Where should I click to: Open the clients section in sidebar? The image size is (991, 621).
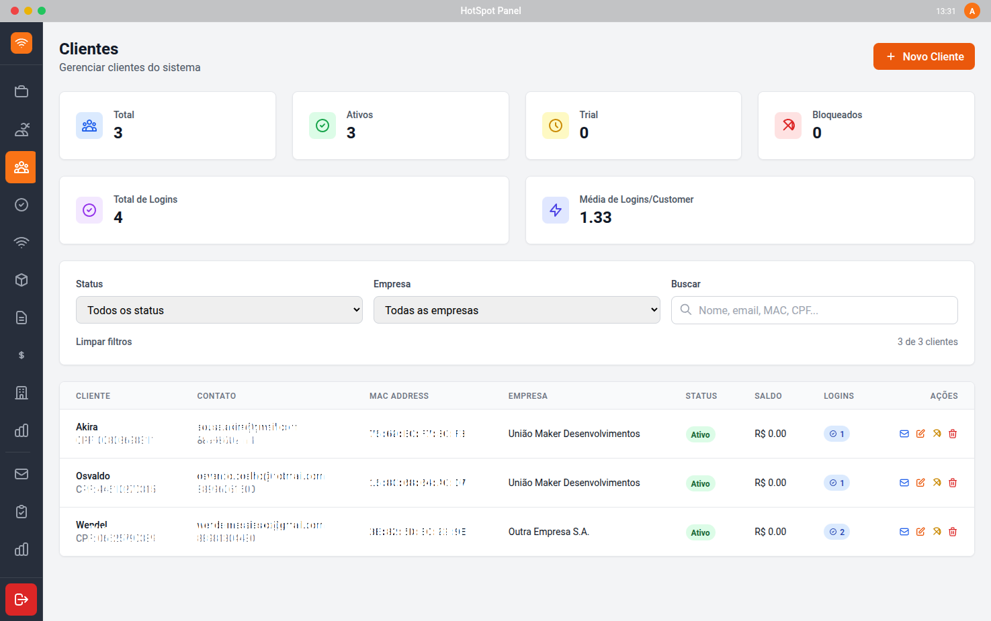21,167
